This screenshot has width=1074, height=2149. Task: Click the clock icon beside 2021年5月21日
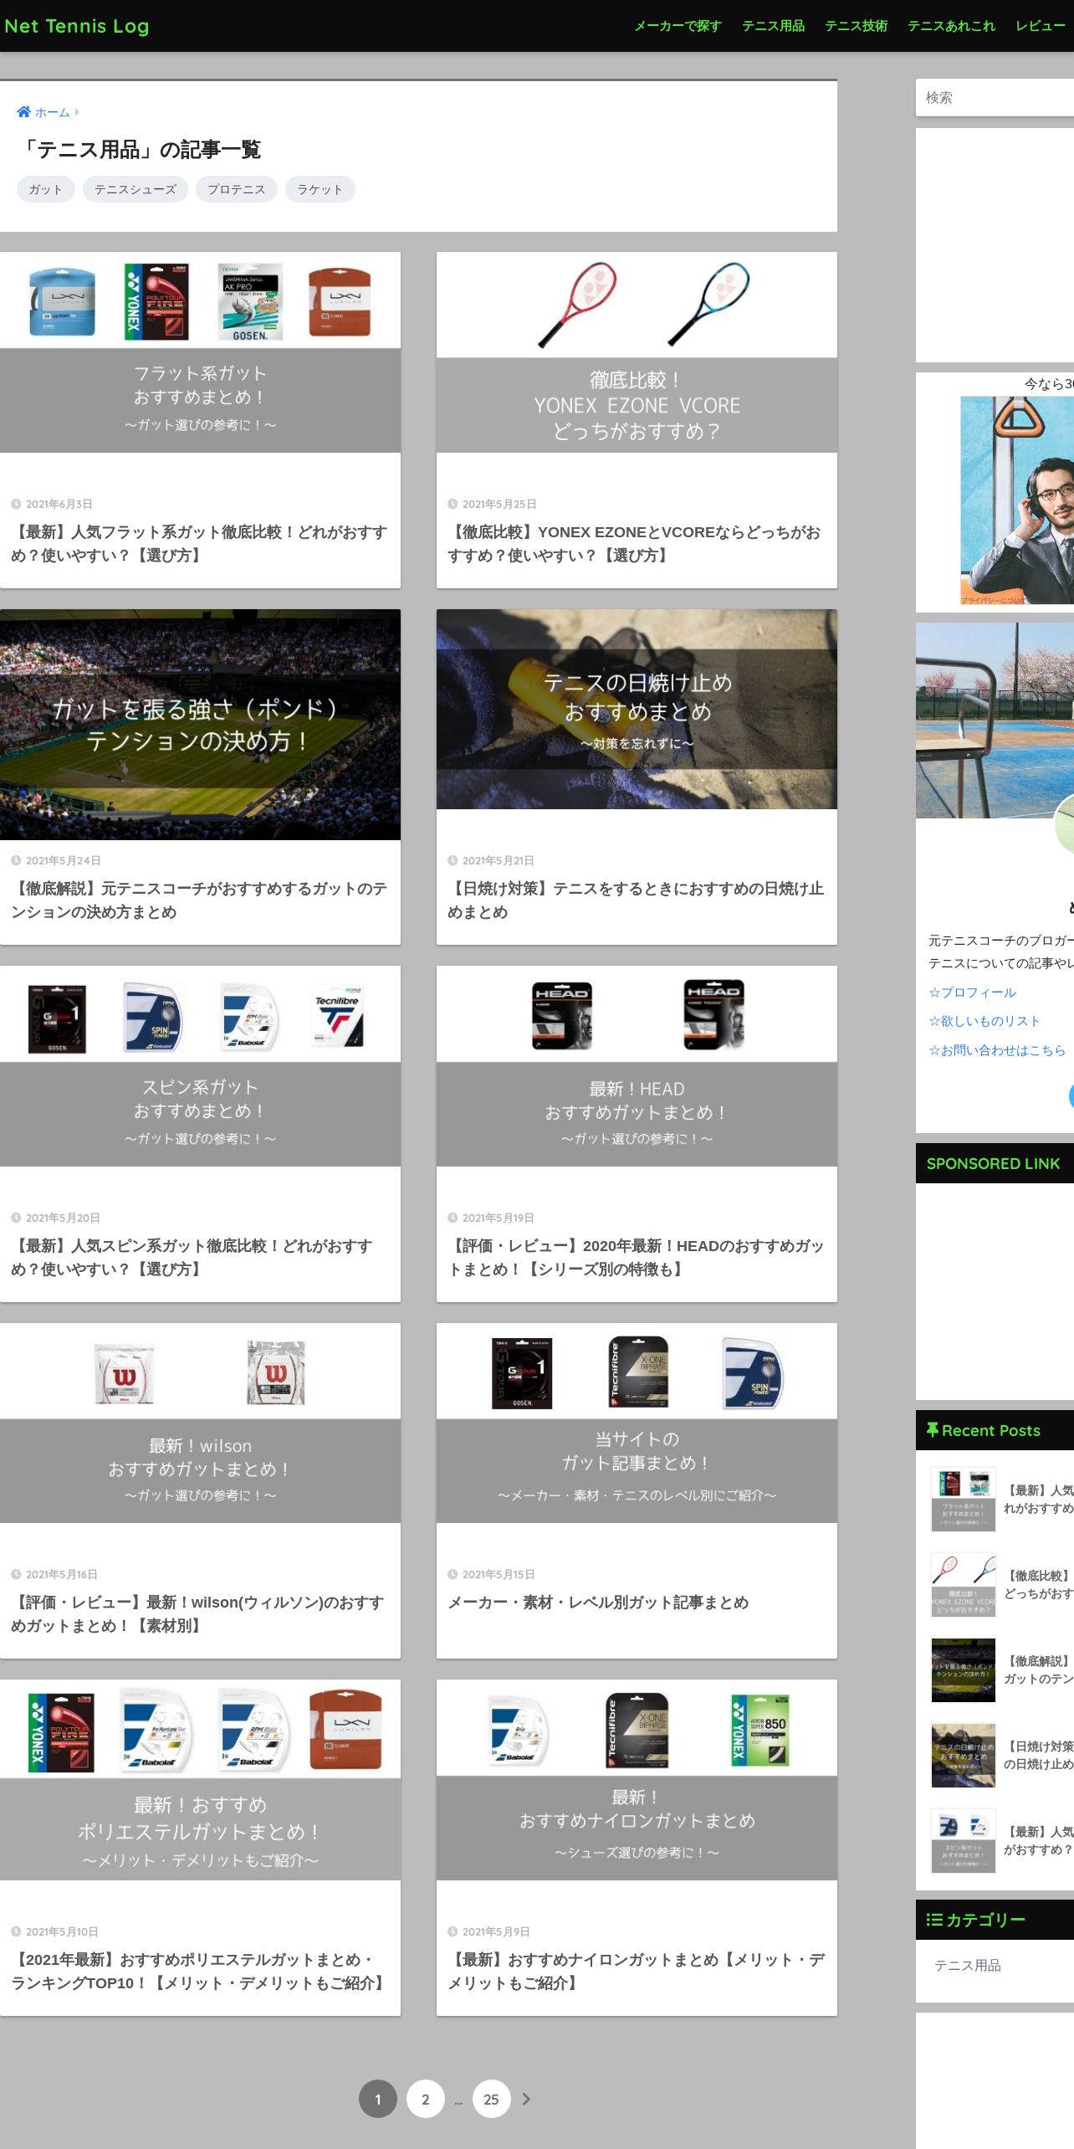click(453, 860)
